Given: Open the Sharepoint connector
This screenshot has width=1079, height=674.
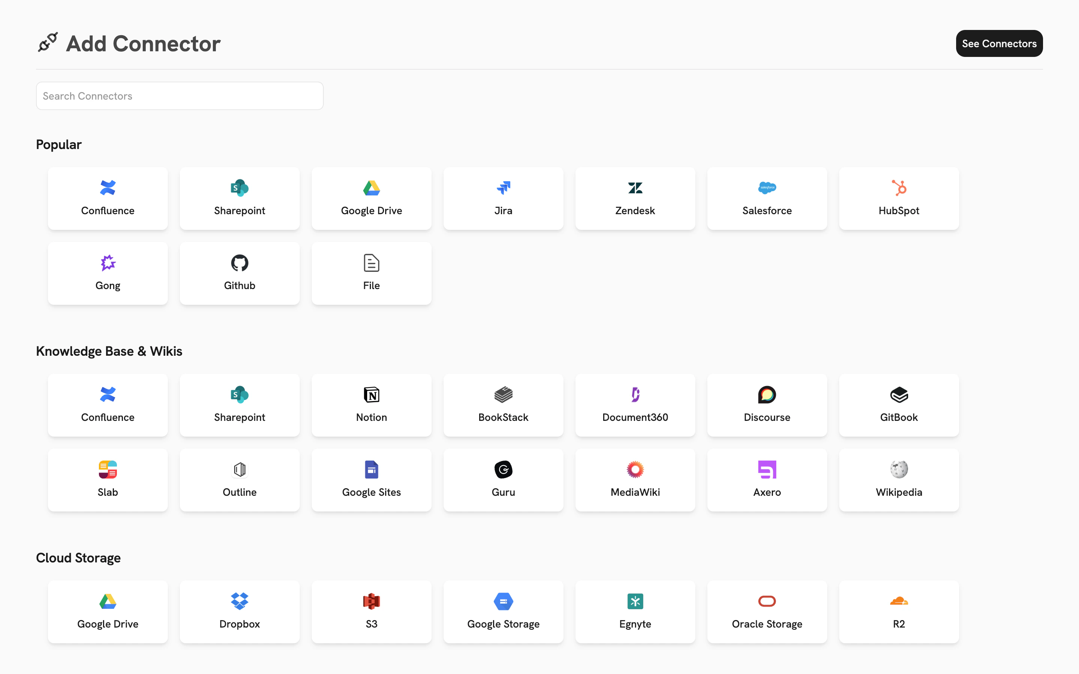Looking at the screenshot, I should coord(239,198).
